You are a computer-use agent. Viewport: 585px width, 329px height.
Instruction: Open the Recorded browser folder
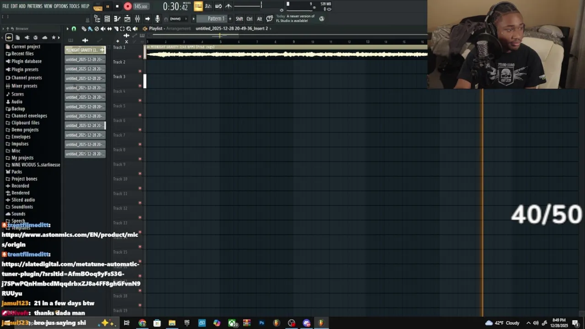[17, 186]
